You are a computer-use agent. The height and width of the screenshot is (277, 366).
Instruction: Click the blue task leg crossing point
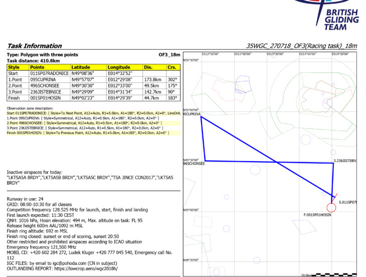276,162
